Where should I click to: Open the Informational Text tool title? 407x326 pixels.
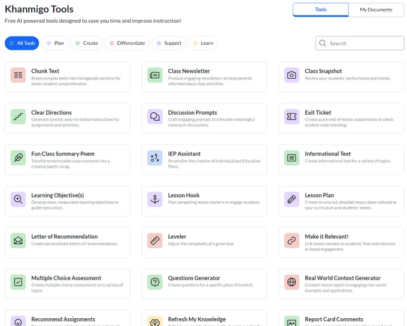click(x=327, y=154)
